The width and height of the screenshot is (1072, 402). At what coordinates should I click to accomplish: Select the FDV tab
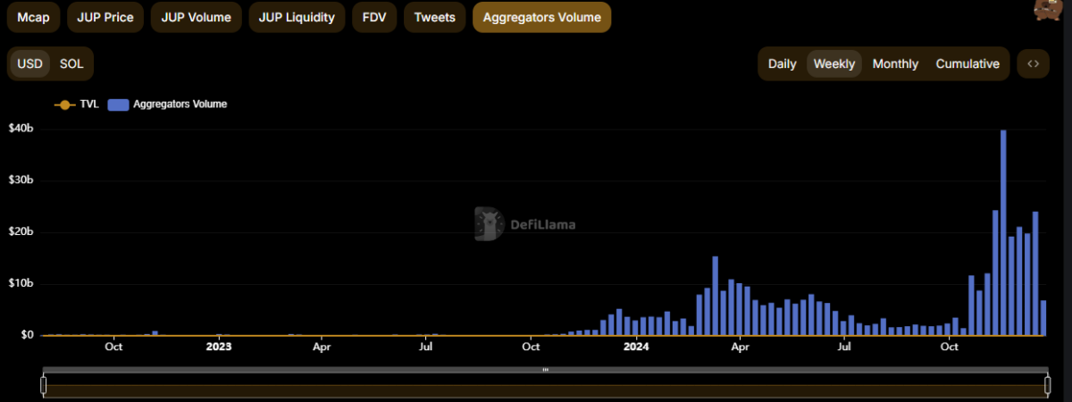point(374,17)
